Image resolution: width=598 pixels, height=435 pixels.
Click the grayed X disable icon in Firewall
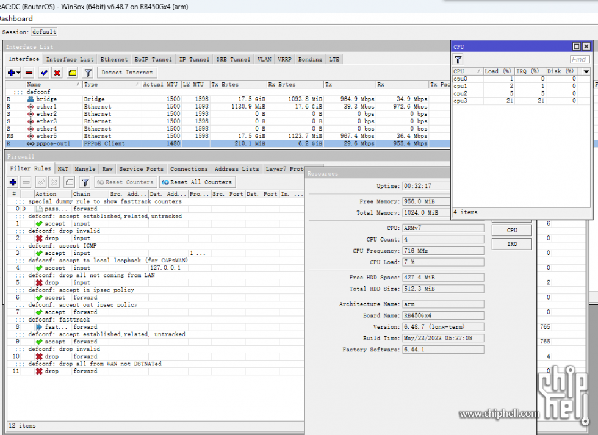click(x=54, y=182)
